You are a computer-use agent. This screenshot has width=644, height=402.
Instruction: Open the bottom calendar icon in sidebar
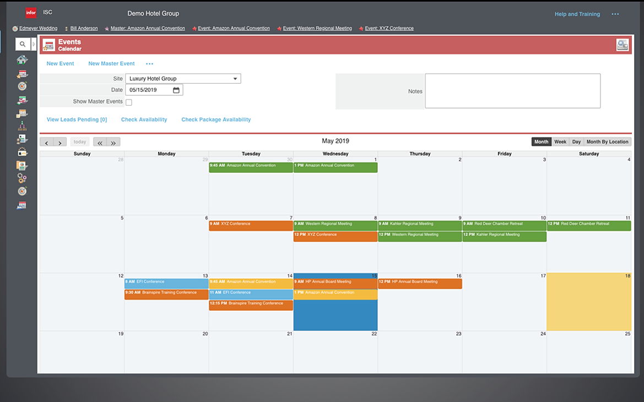(22, 205)
